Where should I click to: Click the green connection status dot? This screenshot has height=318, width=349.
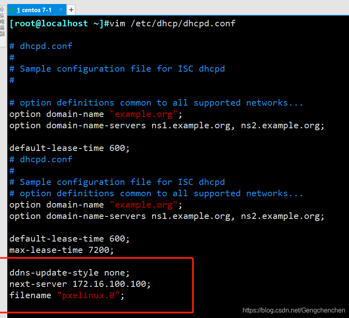[12, 10]
